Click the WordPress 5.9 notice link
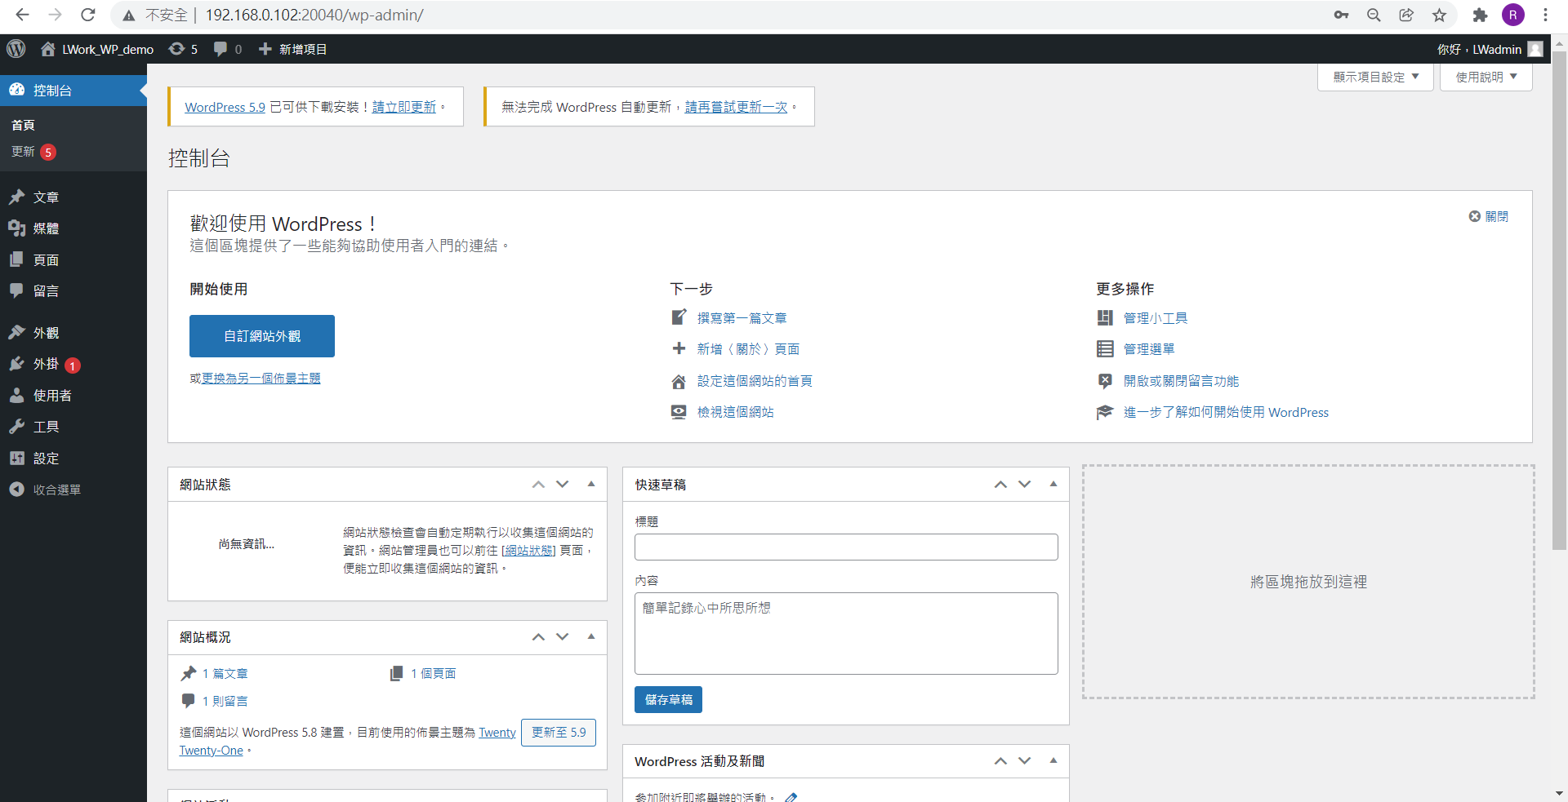The height and width of the screenshot is (802, 1568). 225,107
